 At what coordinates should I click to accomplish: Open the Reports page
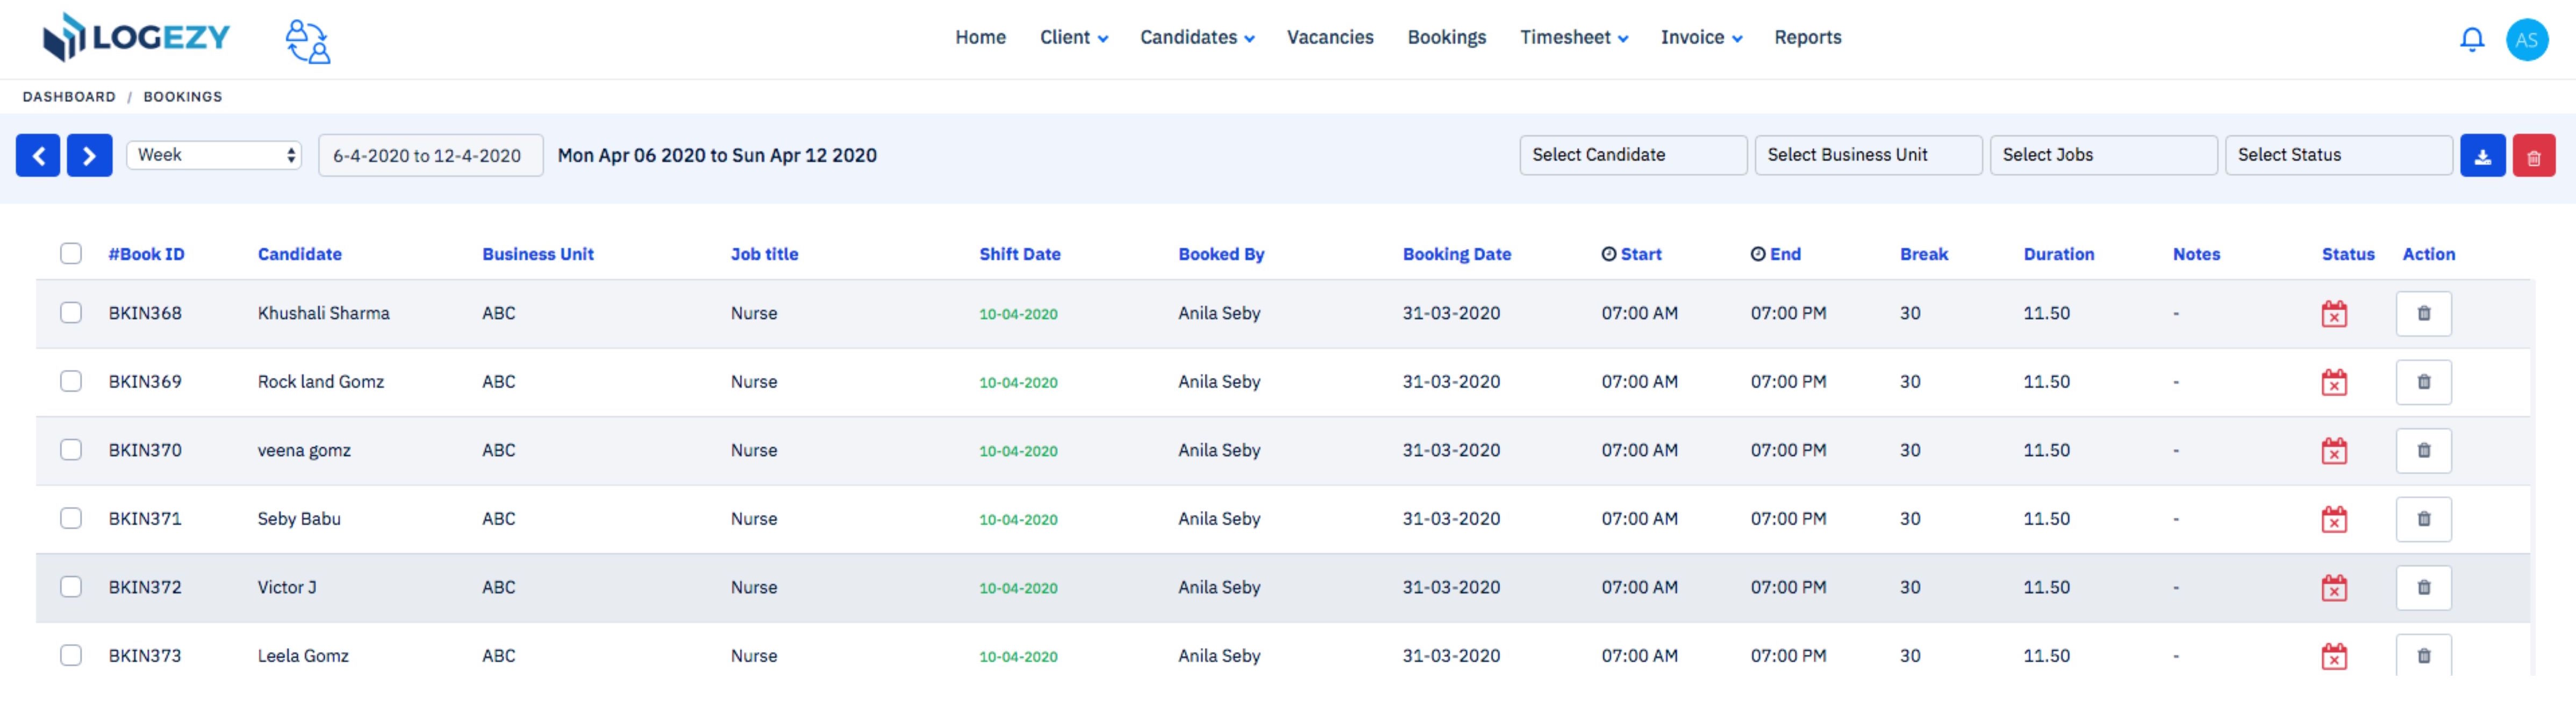pyautogui.click(x=1808, y=38)
